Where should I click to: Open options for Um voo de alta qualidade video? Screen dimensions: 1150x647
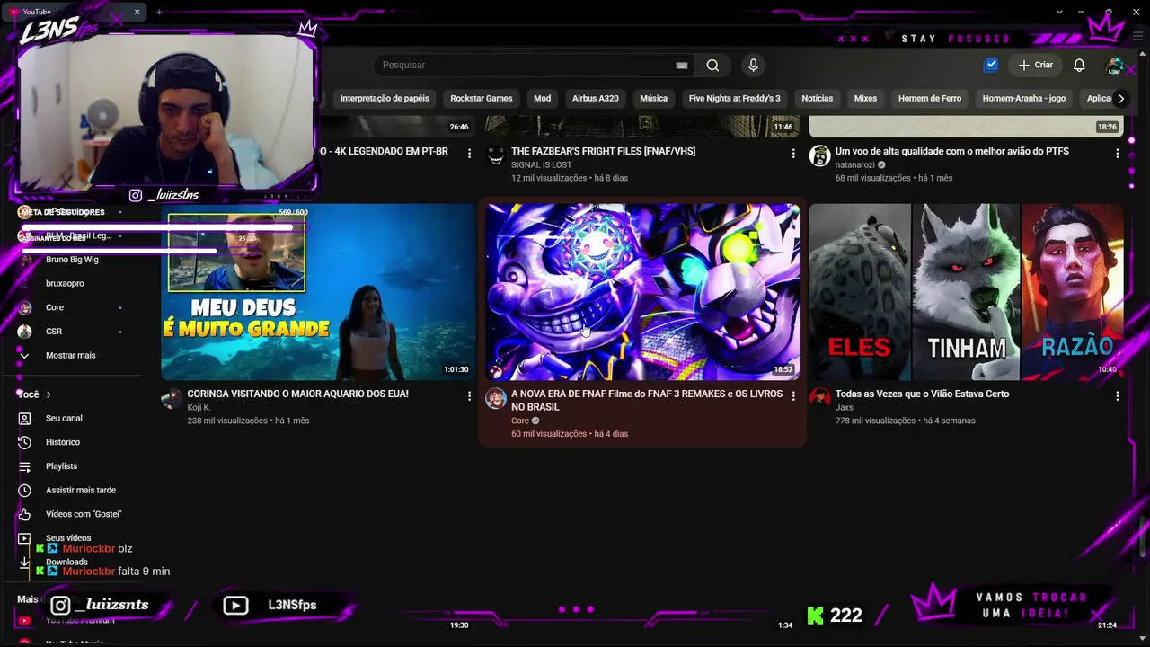pyautogui.click(x=1118, y=154)
